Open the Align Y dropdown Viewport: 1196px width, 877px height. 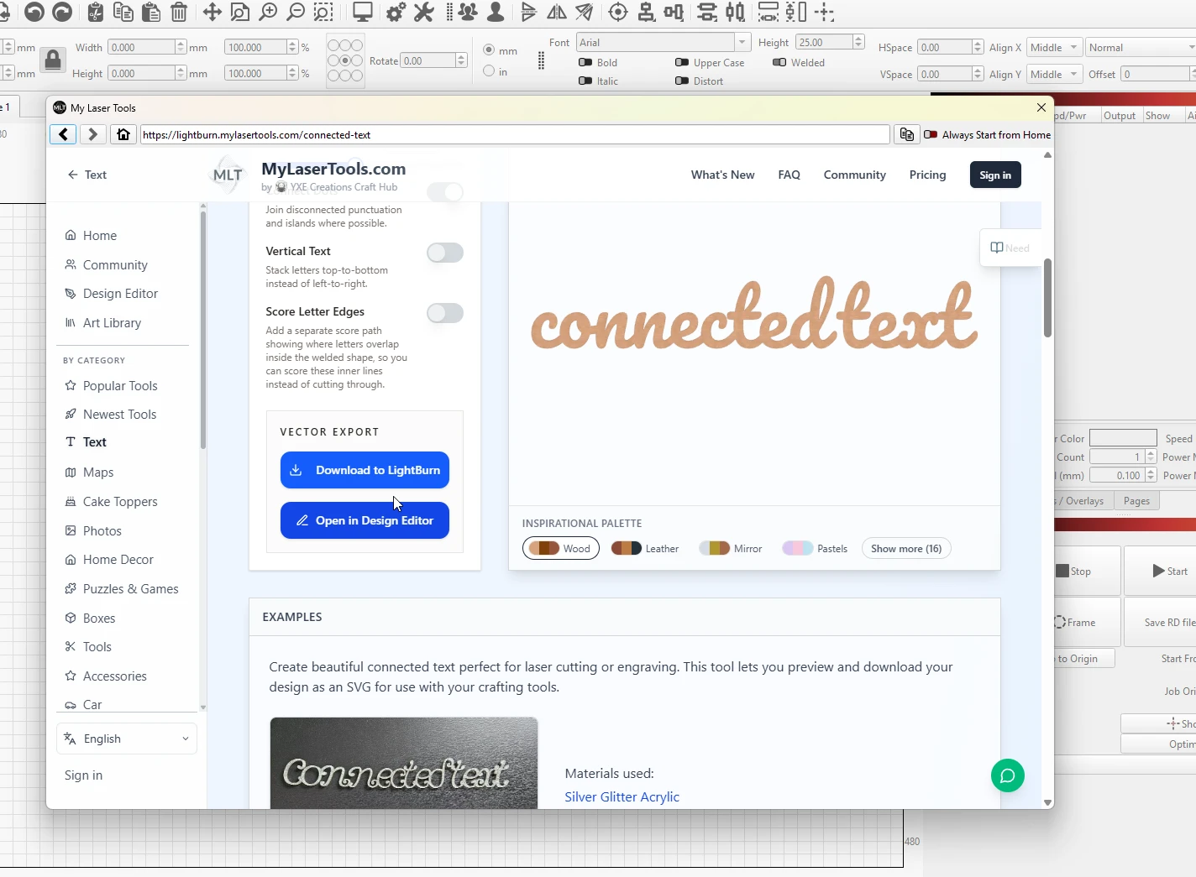pyautogui.click(x=1053, y=74)
